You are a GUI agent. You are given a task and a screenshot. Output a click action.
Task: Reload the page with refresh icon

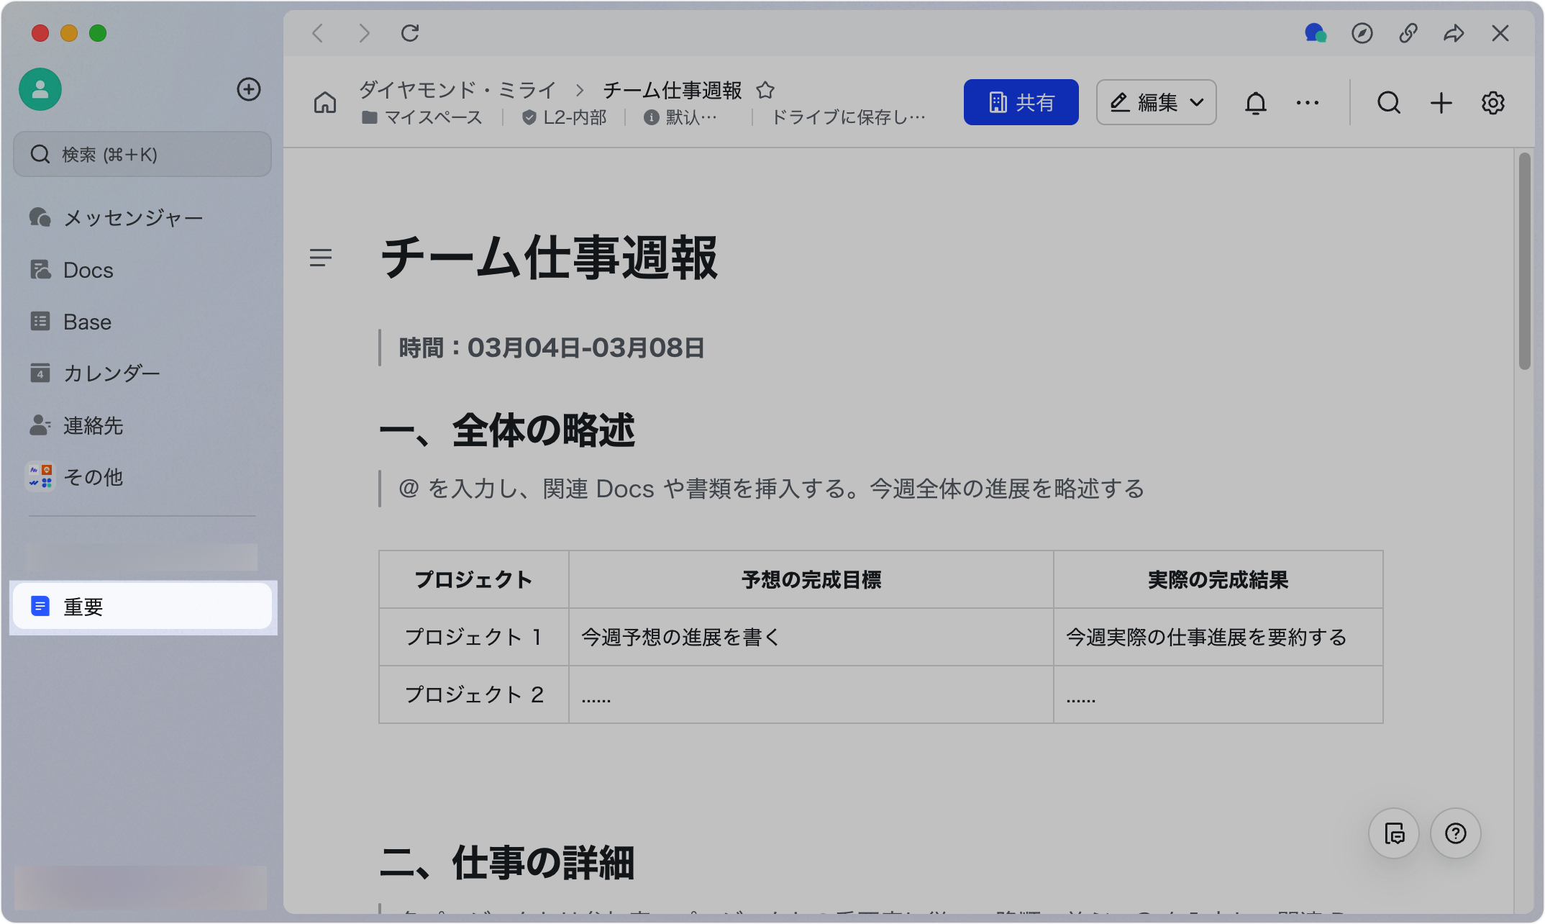[410, 33]
